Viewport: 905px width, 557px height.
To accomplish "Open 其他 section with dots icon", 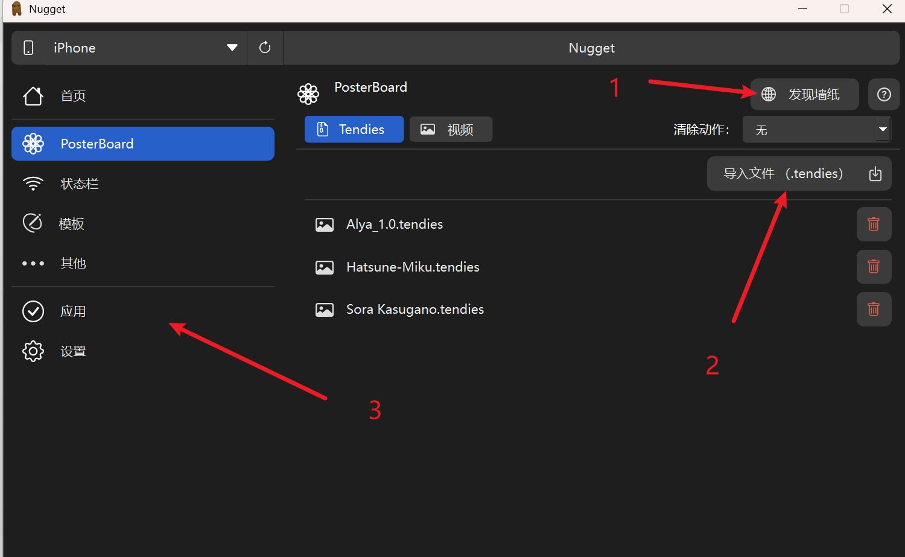I will pos(143,263).
